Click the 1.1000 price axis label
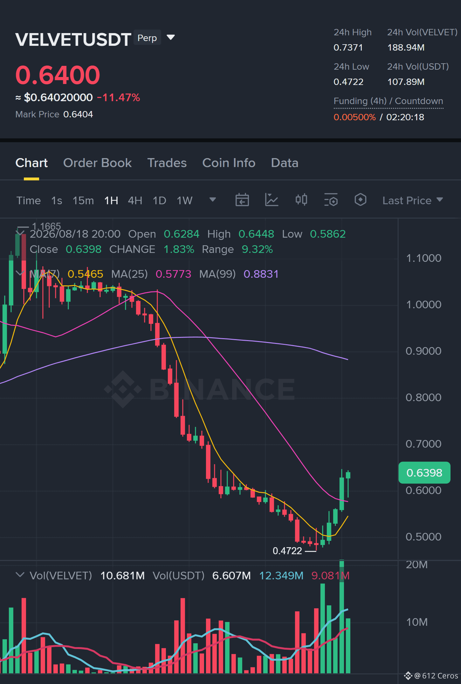 [x=424, y=258]
